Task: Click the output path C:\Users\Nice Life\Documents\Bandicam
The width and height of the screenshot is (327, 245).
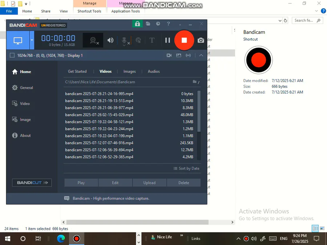Action: (100, 82)
